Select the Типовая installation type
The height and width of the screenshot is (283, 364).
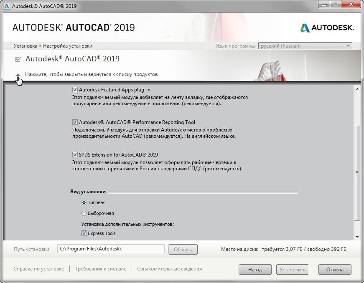[x=84, y=202]
